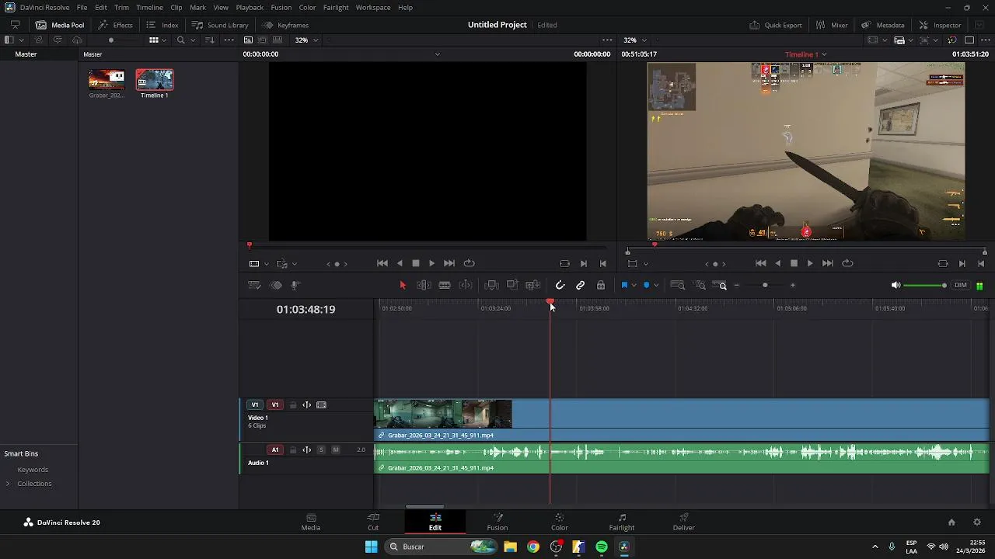Open the Playback menu

250,7
